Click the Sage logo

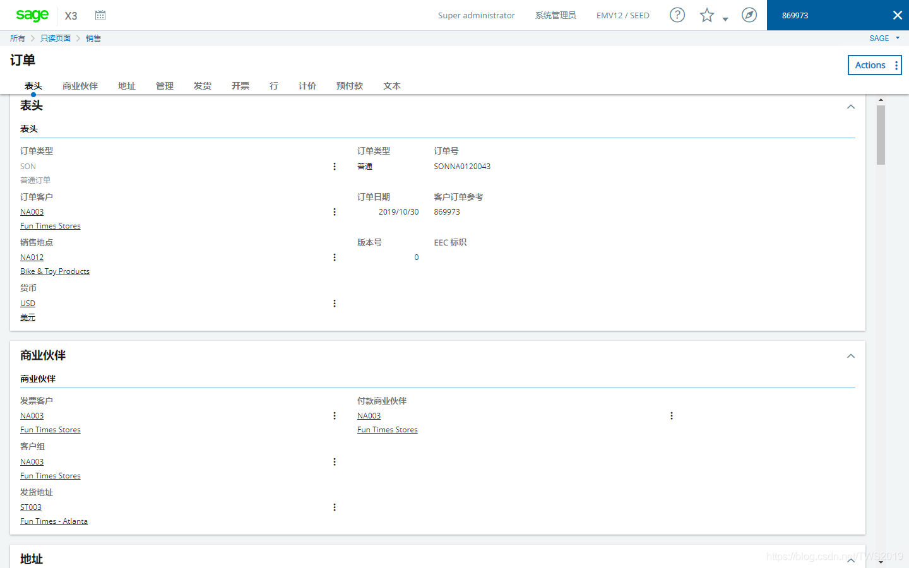tap(32, 15)
